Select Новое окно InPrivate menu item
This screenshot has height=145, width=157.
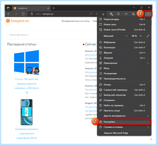(x=124, y=30)
